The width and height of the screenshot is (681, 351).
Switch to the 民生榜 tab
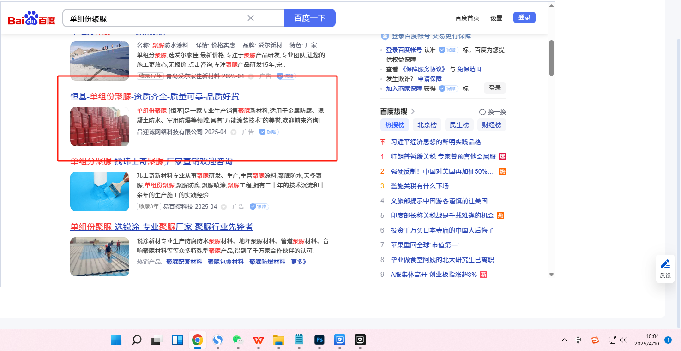pos(459,125)
